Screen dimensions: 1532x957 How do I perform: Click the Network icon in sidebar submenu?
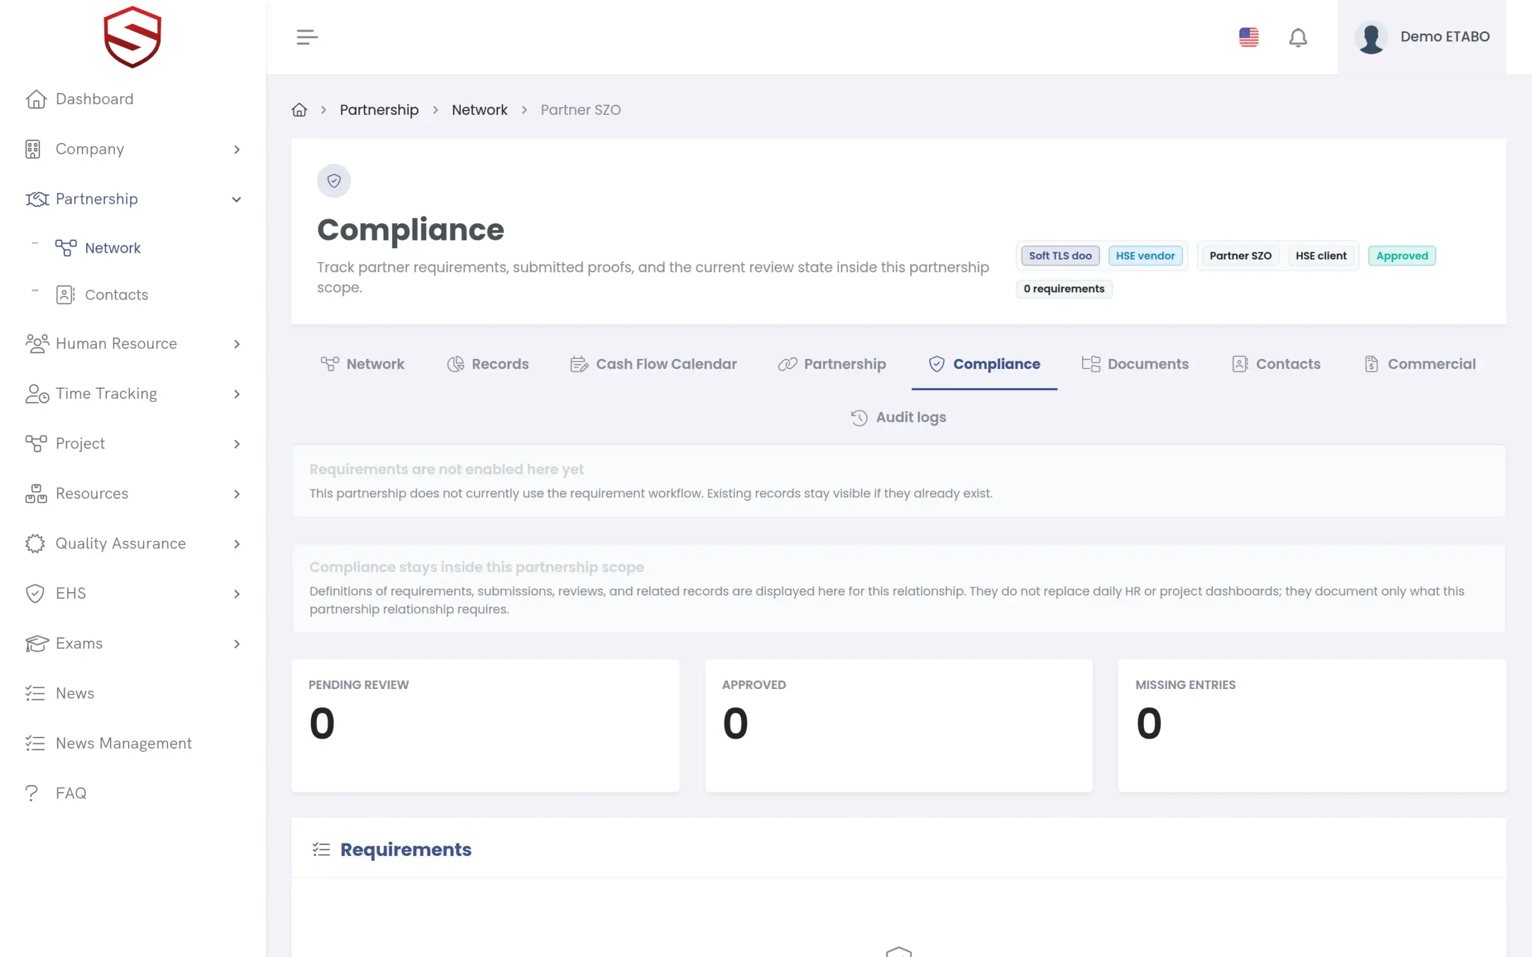(66, 248)
